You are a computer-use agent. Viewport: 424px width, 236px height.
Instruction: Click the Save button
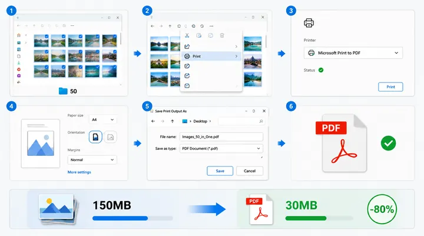click(220, 171)
